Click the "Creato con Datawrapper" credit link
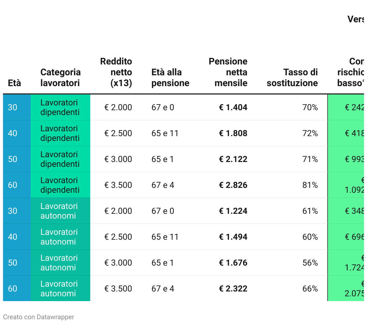The width and height of the screenshot is (367, 324). (x=39, y=317)
